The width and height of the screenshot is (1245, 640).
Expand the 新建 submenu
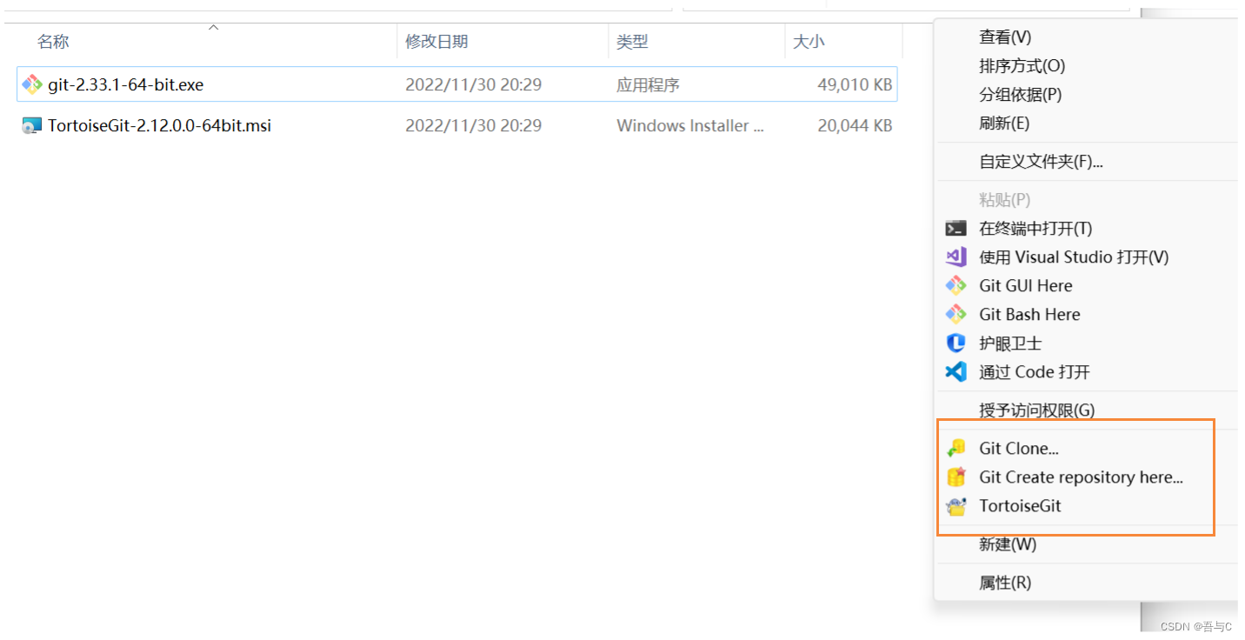point(1008,544)
